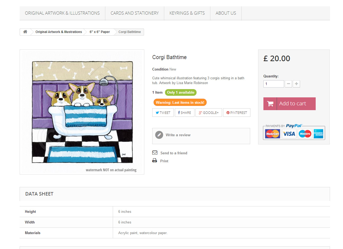Screen dimensions: 343x249
Task: Click the printer icon
Action: [x=155, y=161]
